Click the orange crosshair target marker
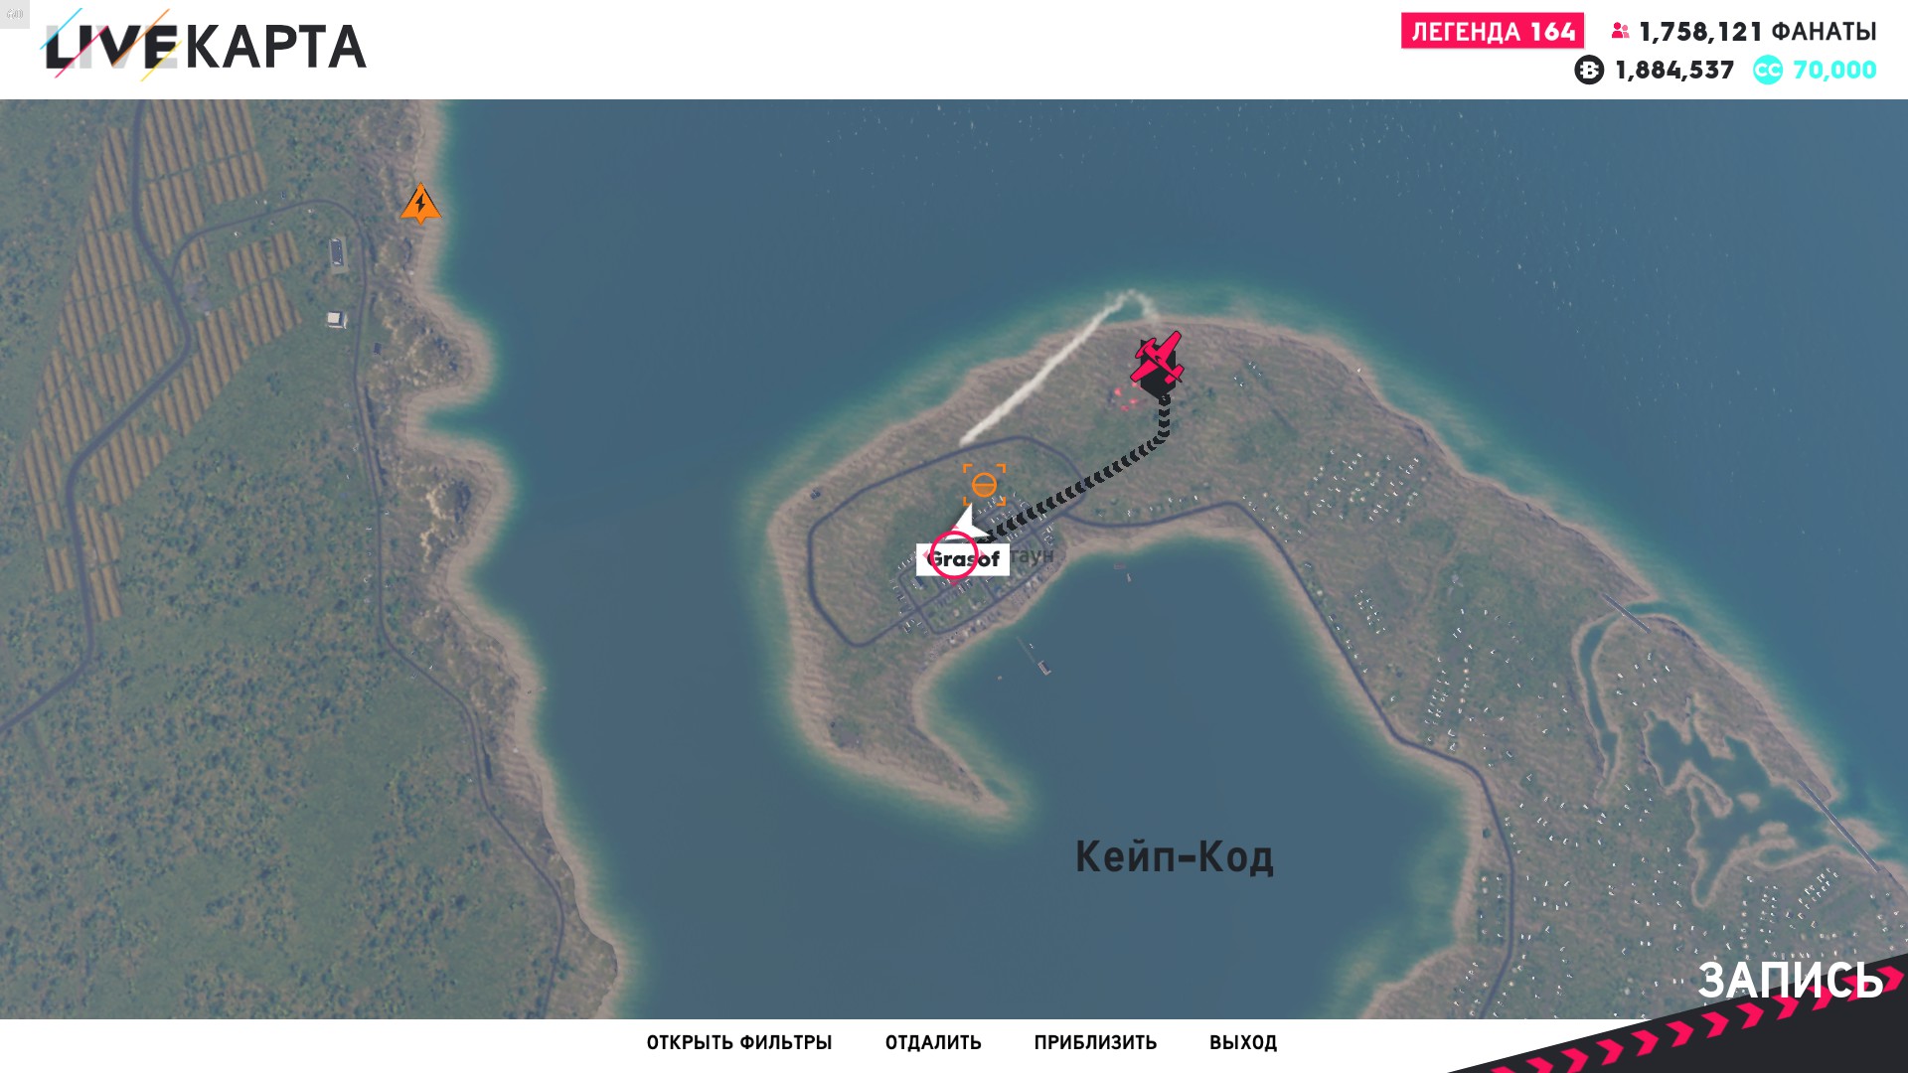The height and width of the screenshot is (1073, 1908). click(x=984, y=485)
